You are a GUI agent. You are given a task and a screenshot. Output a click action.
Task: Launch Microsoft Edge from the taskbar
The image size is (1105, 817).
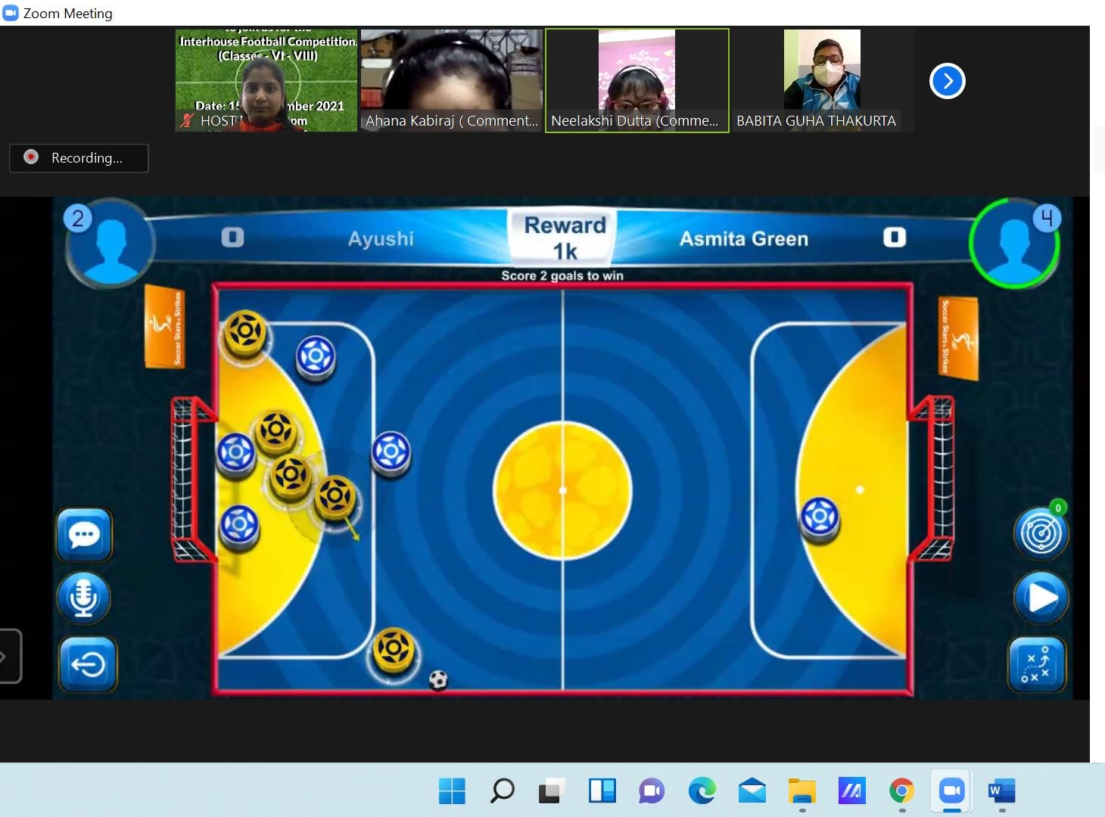click(x=702, y=791)
